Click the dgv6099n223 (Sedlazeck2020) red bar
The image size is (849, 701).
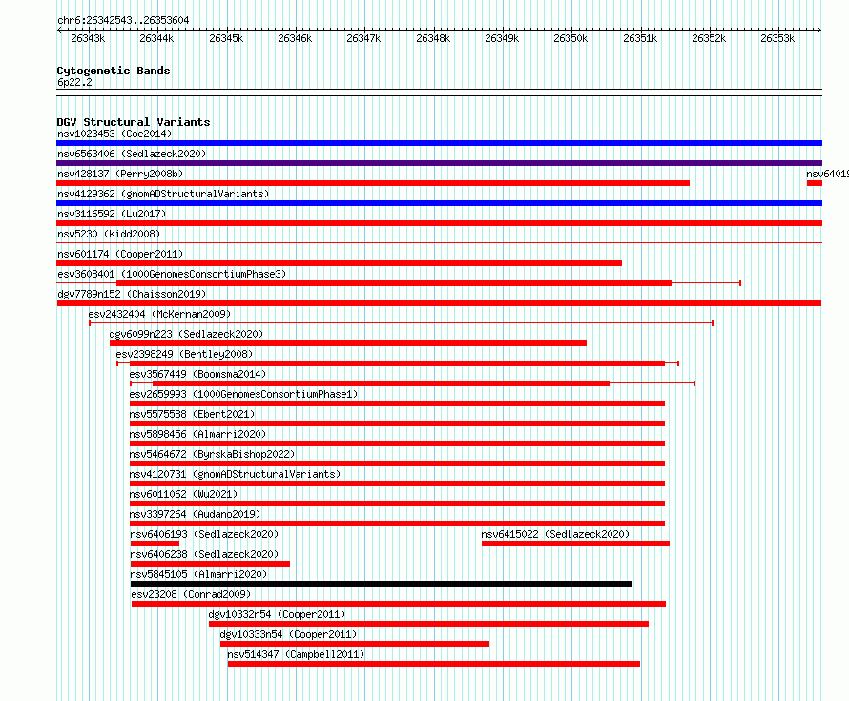pos(348,343)
